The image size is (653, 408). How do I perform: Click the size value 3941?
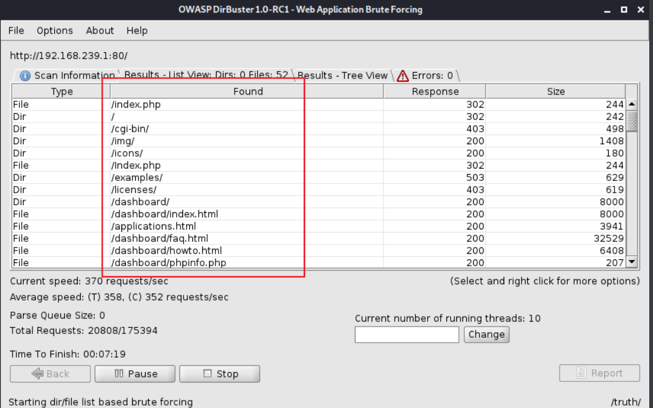(611, 226)
